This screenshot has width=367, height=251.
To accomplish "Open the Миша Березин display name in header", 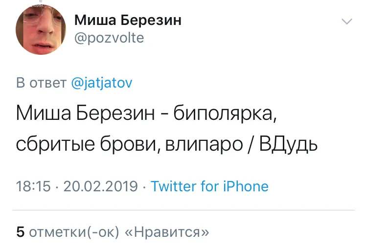I will click(128, 21).
